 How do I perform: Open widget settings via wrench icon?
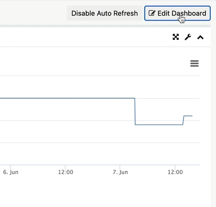click(x=188, y=37)
